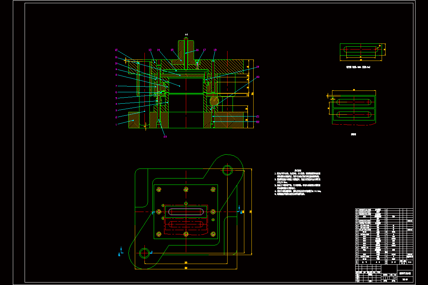Click part callout number 9
The height and width of the screenshot is (285, 428).
click(116, 69)
